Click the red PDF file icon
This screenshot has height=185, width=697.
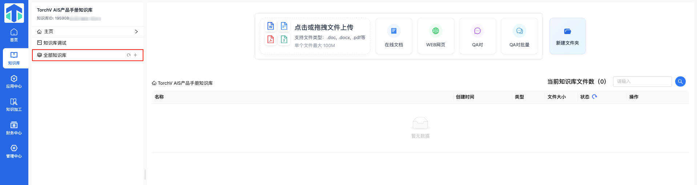coord(271,39)
